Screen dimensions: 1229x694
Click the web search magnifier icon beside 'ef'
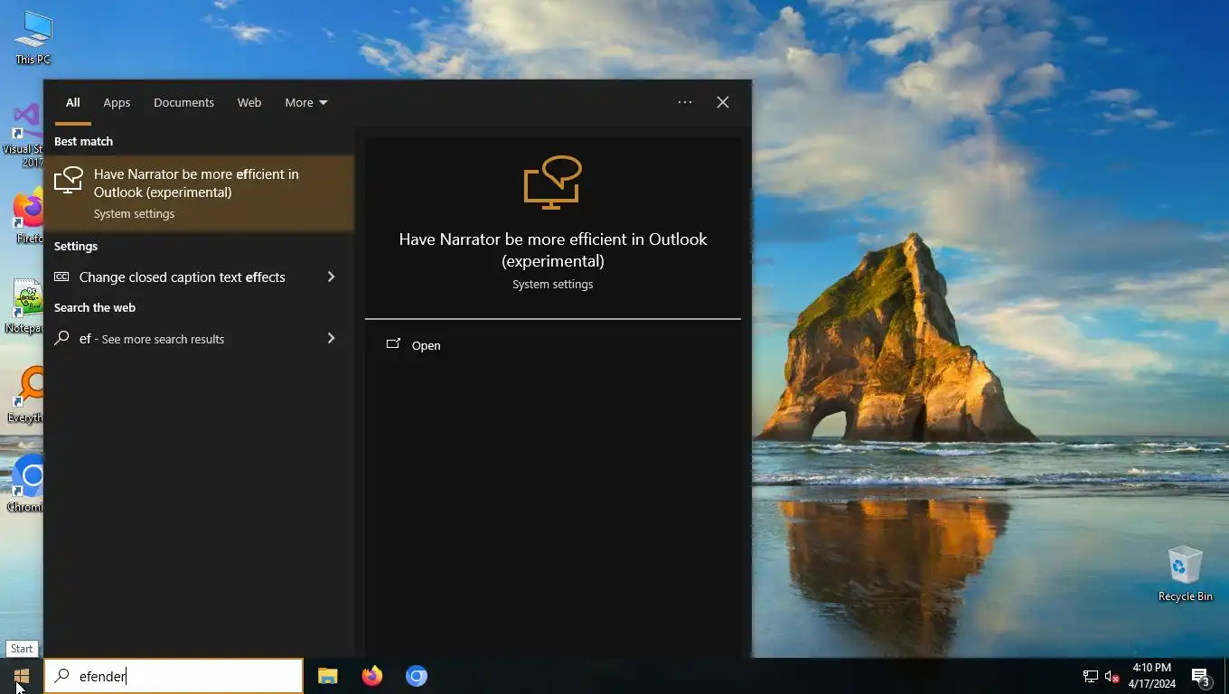pos(61,338)
